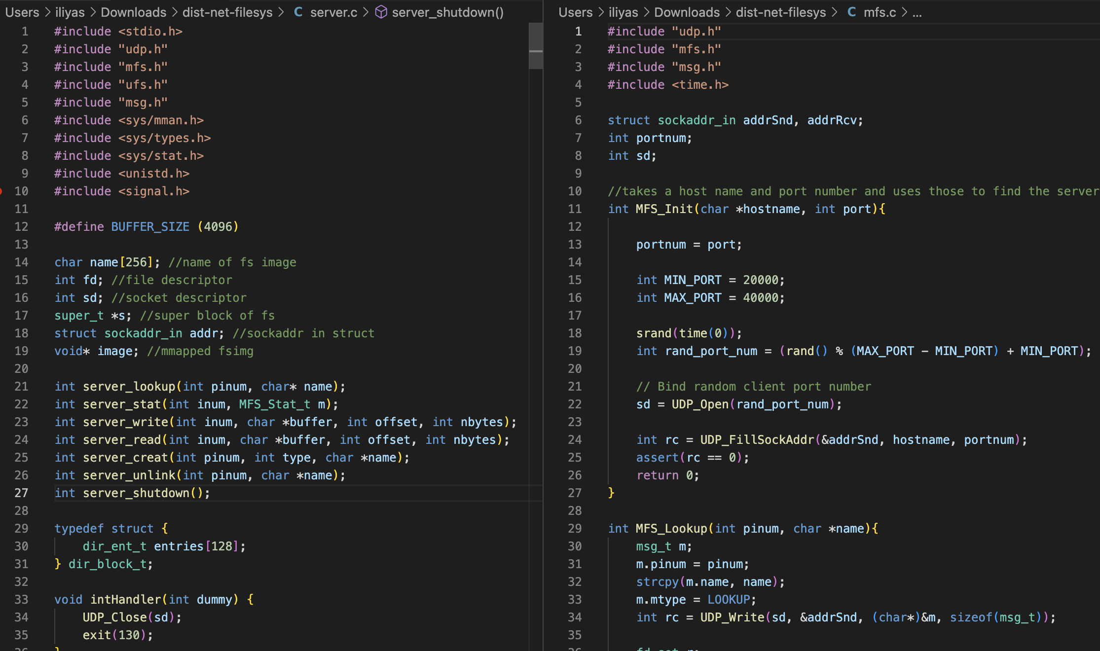Click the Users breadcrumb in right editor
Screen dimensions: 1100x651
point(575,12)
